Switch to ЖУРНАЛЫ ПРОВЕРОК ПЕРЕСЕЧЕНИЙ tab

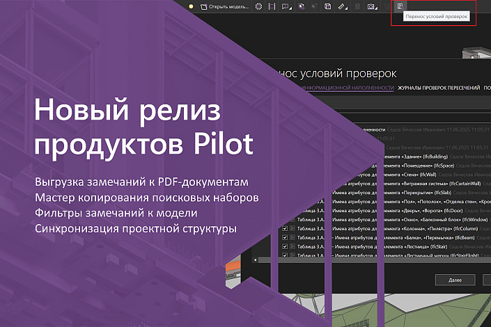[x=438, y=88]
